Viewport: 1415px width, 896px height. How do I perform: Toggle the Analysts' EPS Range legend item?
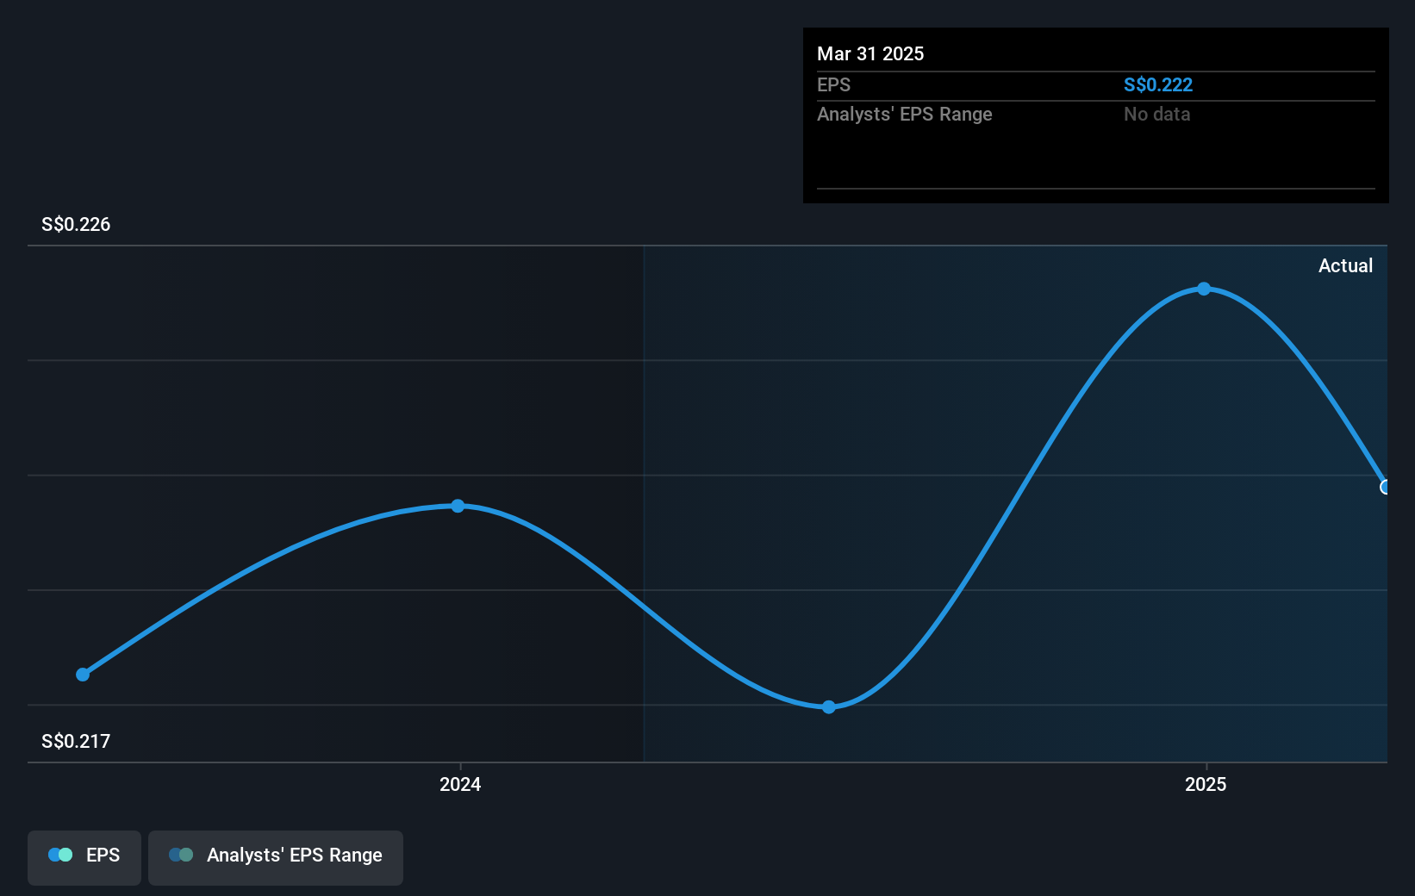(276, 856)
